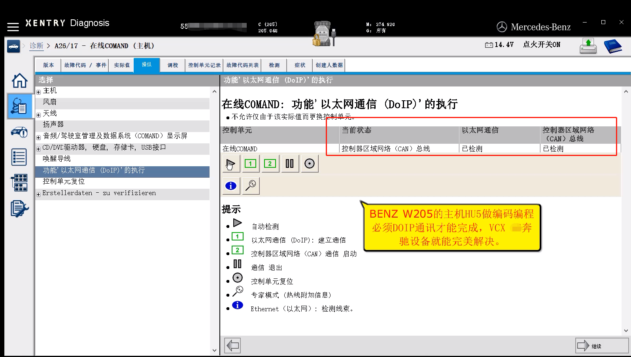The height and width of the screenshot is (357, 631).
Task: Open the home icon in sidebar
Action: [x=19, y=81]
